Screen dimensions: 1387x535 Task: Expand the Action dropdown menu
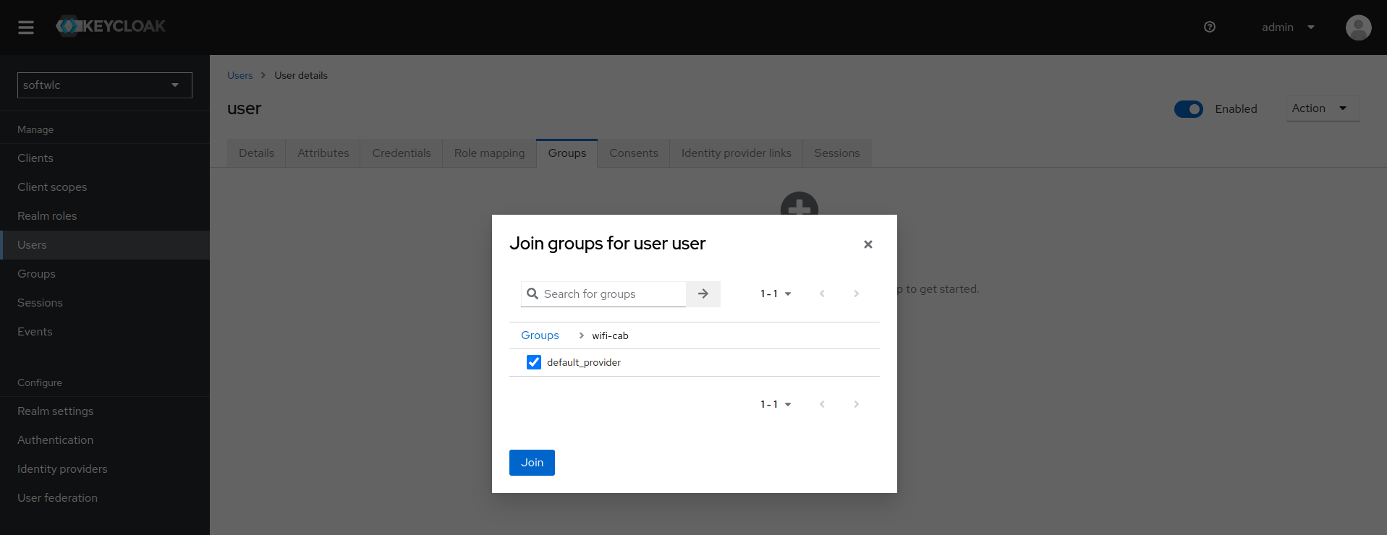tap(1323, 108)
